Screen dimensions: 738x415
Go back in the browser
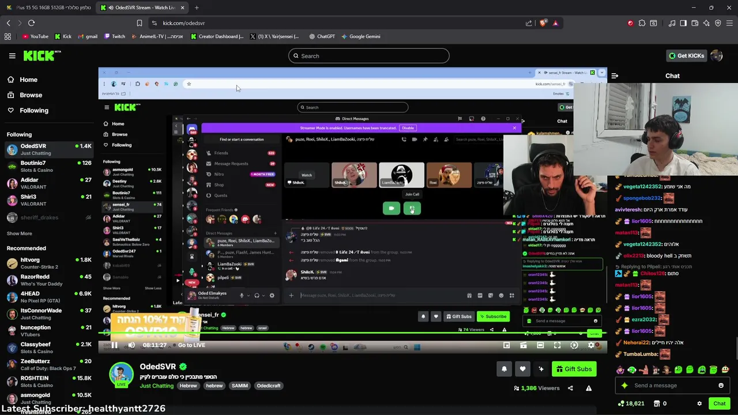point(8,23)
